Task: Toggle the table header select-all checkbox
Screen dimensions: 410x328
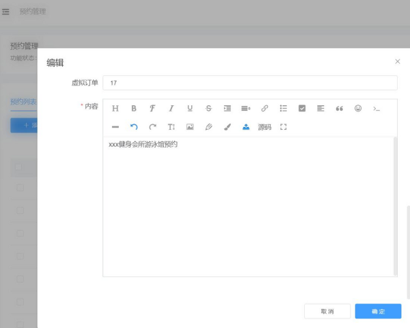Action: [18, 167]
